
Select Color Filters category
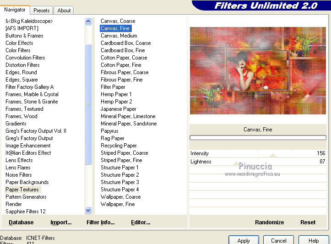click(18, 50)
